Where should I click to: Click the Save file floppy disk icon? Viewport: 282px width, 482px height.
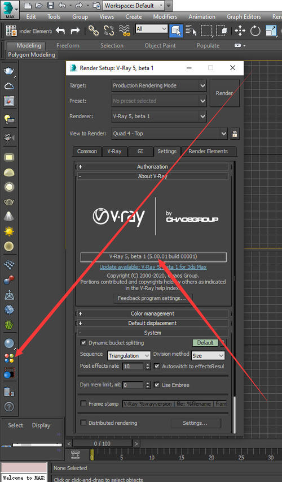[51, 5]
